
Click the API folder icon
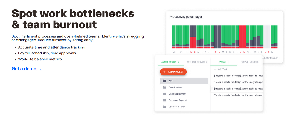pos(164,81)
